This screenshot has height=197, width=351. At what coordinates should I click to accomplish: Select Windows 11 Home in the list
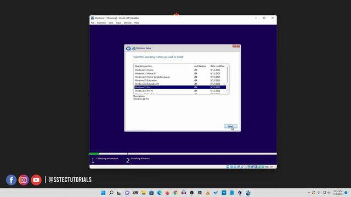click(180, 70)
